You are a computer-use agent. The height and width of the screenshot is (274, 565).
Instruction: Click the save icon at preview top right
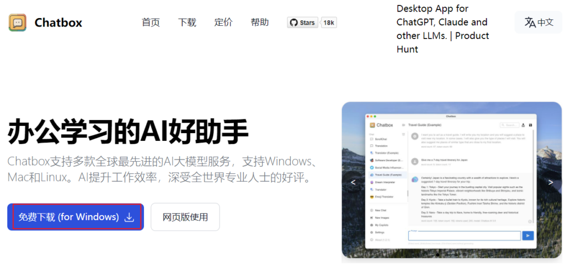point(530,125)
